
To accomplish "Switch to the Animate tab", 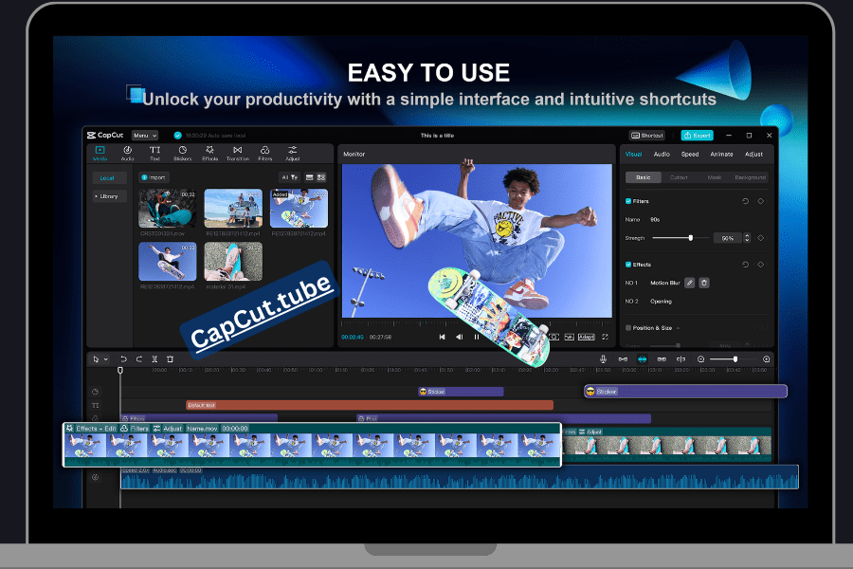I will tap(721, 154).
